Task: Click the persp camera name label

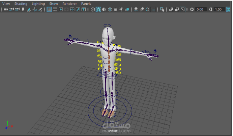Action: coord(113,131)
